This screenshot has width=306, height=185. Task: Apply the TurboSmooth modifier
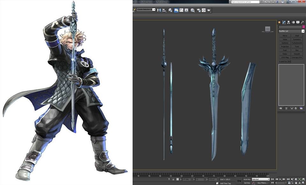297,43
